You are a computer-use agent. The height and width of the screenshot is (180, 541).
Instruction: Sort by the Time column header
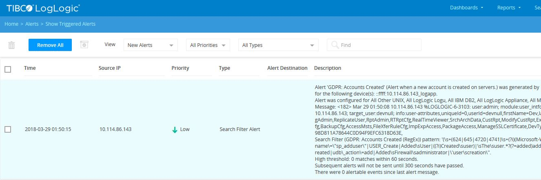pos(30,68)
